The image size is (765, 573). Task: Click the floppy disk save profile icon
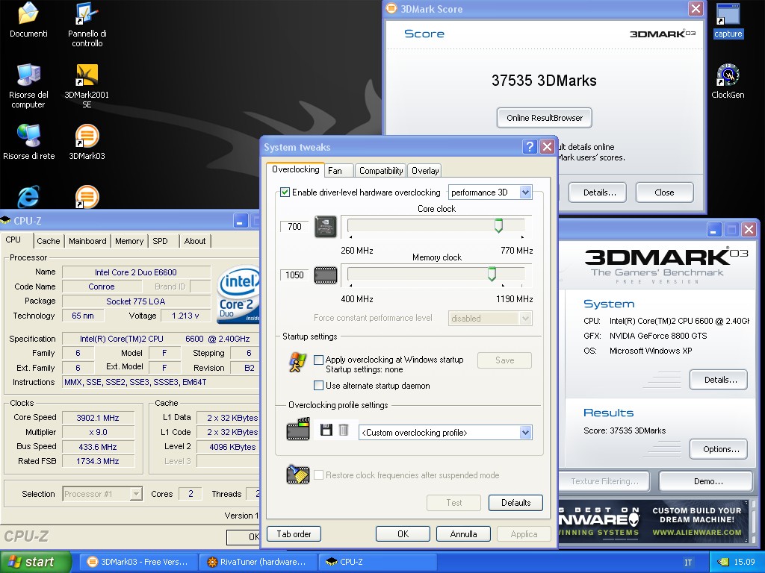[326, 430]
